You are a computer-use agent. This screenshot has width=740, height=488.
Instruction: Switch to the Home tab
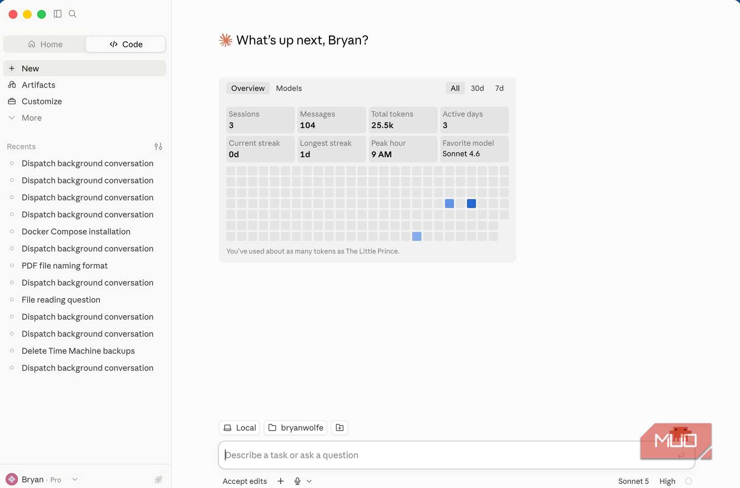click(x=45, y=44)
